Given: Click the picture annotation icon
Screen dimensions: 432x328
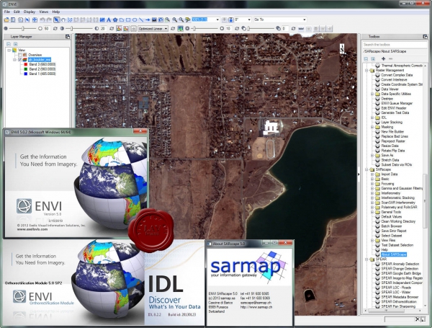Looking at the screenshot, I should pyautogui.click(x=154, y=19).
